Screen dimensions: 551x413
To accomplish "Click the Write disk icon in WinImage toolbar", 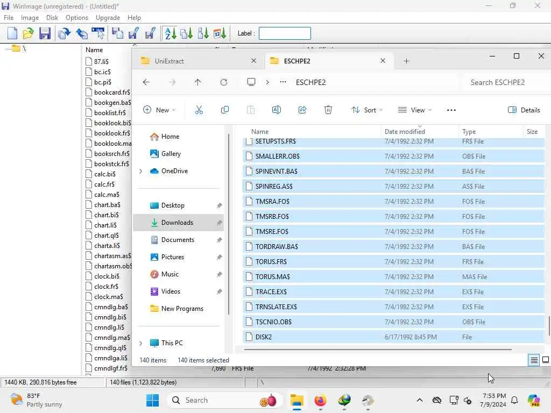I will pyautogui.click(x=133, y=33).
